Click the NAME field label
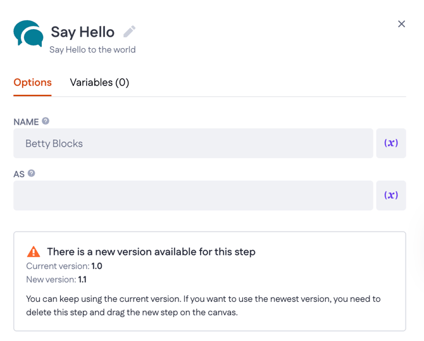The width and height of the screenshot is (424, 341). coord(26,121)
